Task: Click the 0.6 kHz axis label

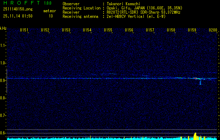Action: coord(3,133)
